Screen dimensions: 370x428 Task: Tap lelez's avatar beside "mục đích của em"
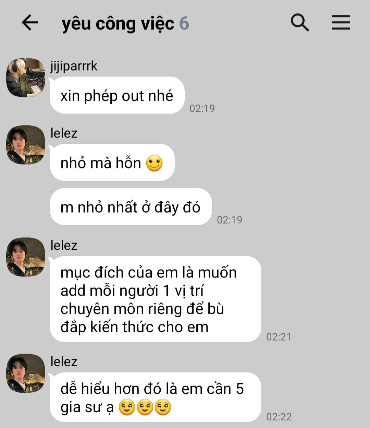[x=26, y=257]
